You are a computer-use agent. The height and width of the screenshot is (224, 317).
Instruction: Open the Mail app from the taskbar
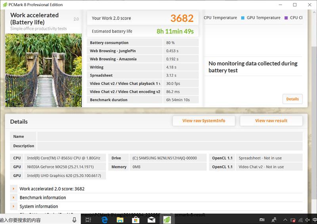tap(151, 220)
